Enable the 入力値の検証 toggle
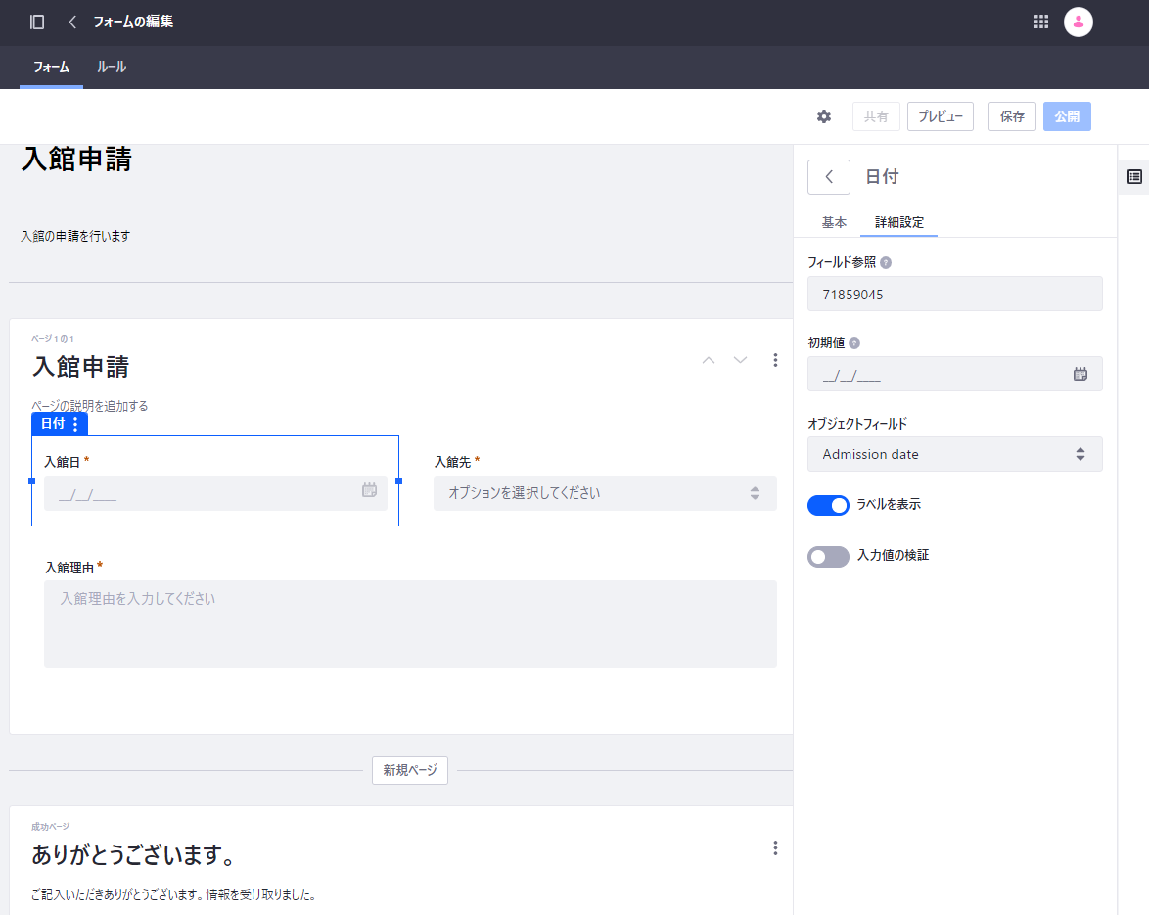This screenshot has width=1149, height=915. click(x=828, y=556)
